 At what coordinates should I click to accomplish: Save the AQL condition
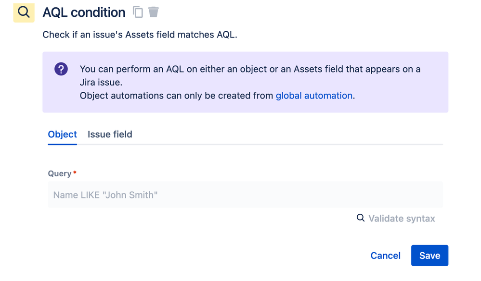click(x=429, y=256)
